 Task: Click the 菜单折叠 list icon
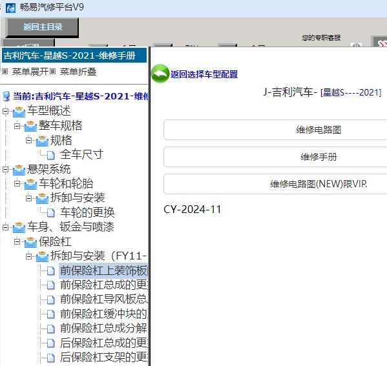[x=52, y=72]
